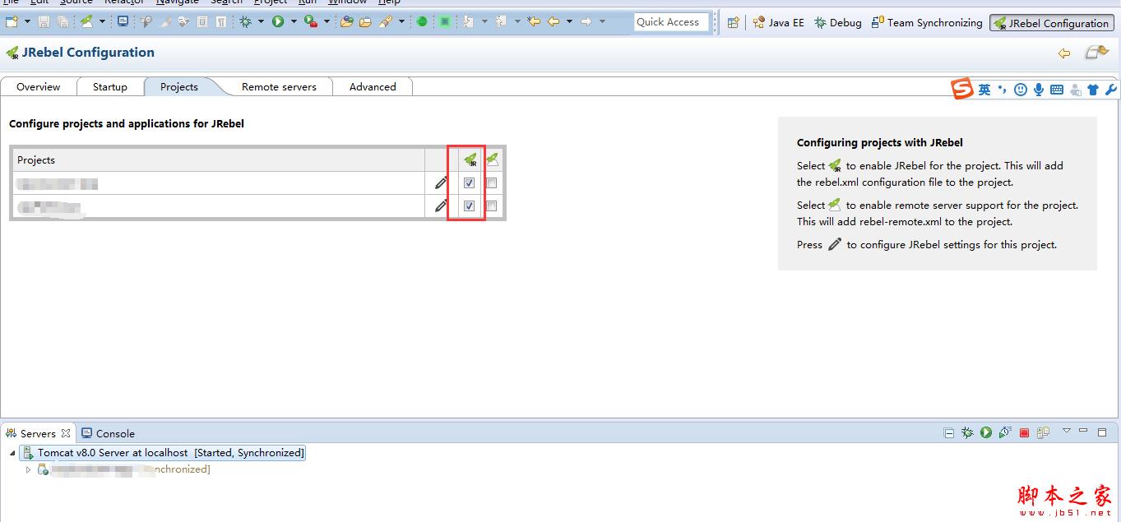Open the Advanced tab
This screenshot has height=522, width=1121.
[x=373, y=87]
